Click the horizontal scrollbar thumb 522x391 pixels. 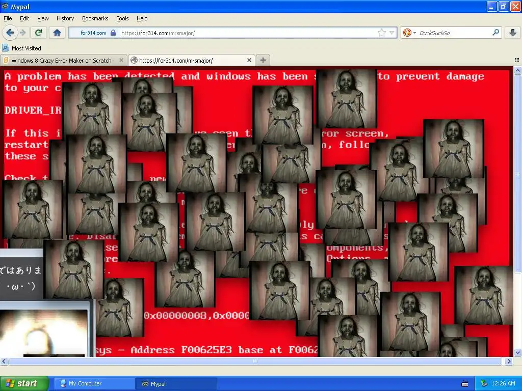[x=255, y=361]
